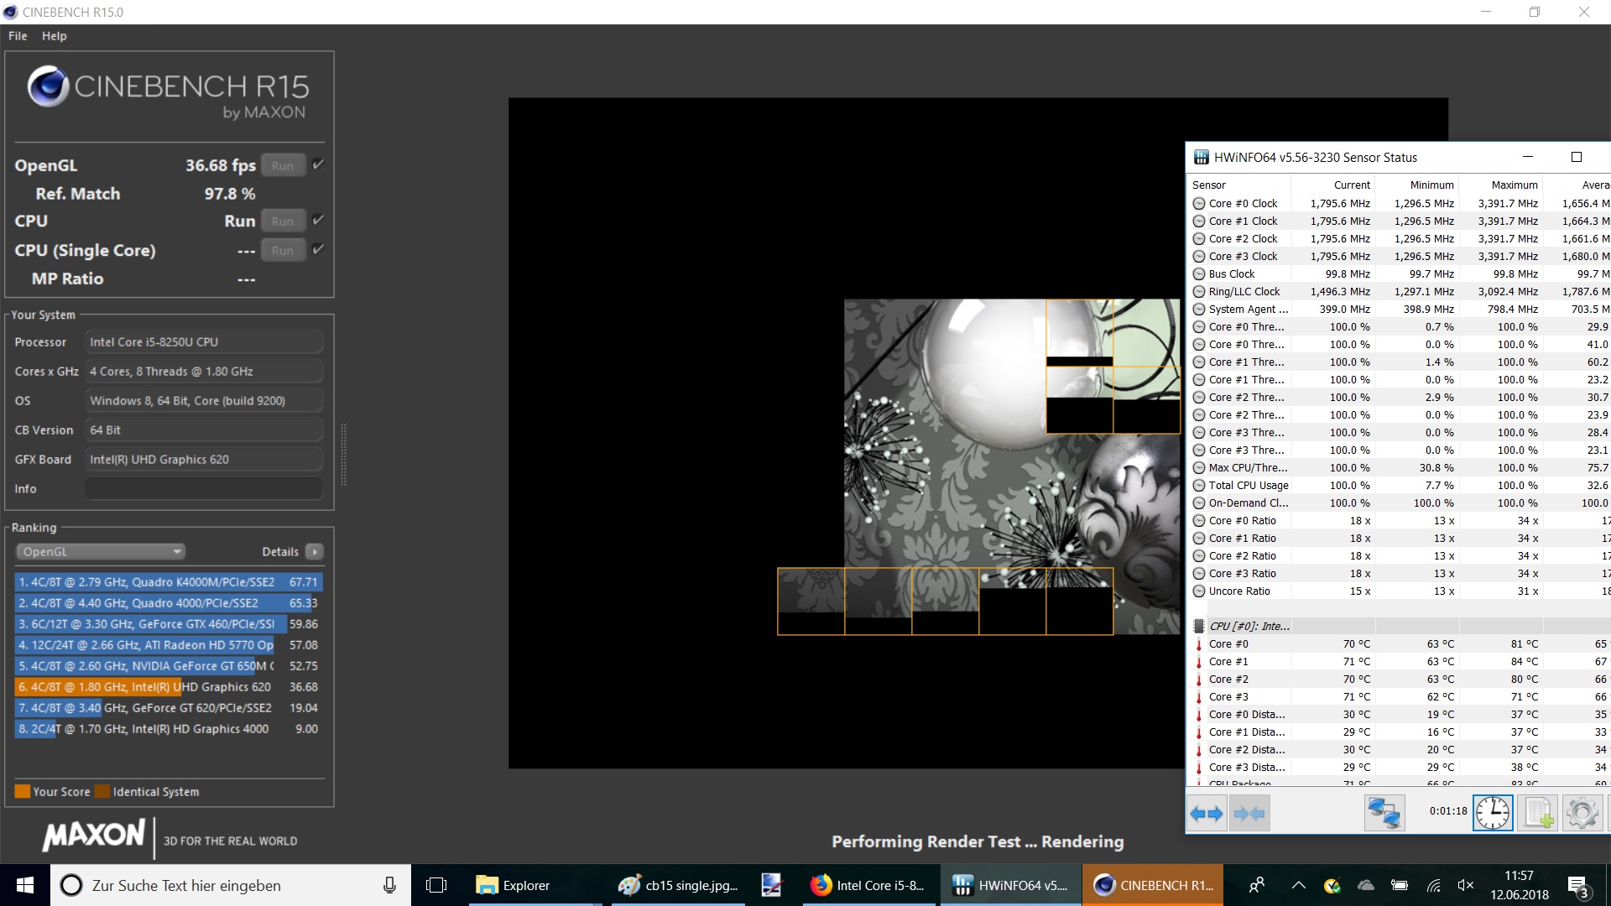This screenshot has height=906, width=1611.
Task: Select ranking entry 3 GeForce GTX 460
Action: point(169,623)
